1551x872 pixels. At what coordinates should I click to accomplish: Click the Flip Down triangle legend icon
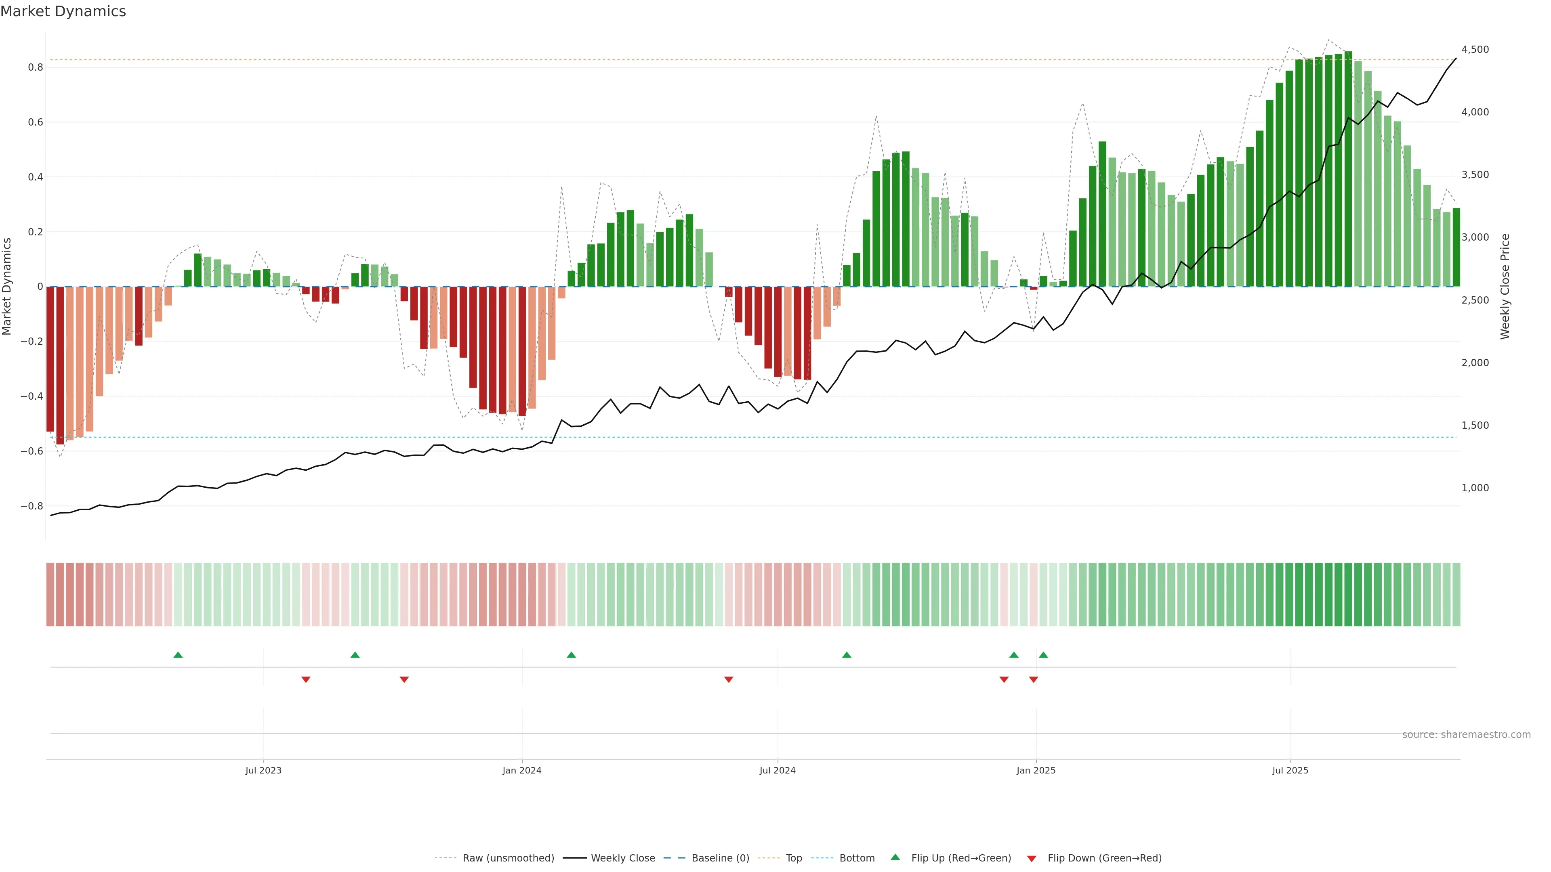[1032, 858]
